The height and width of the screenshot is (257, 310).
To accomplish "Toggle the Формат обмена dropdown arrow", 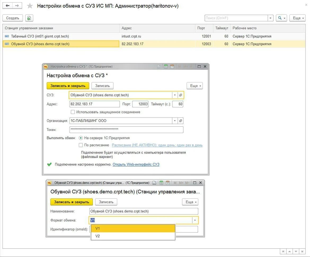I will (195, 220).
